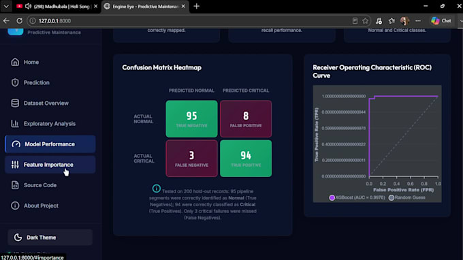The image size is (463, 260).
Task: Click the info icon below confusion matrix
Action: pyautogui.click(x=157, y=189)
